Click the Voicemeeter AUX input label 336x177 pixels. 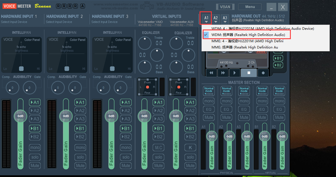coord(182,22)
